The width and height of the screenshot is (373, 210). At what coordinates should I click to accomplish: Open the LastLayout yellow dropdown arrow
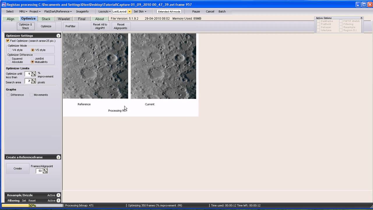click(x=129, y=11)
